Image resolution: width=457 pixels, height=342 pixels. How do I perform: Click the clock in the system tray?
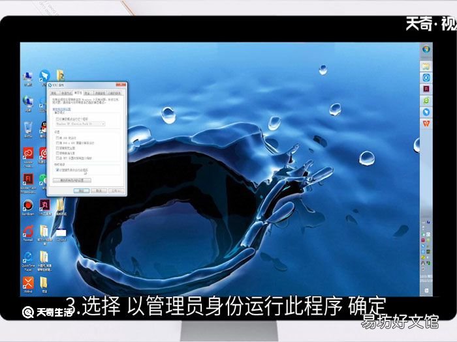coord(426,278)
